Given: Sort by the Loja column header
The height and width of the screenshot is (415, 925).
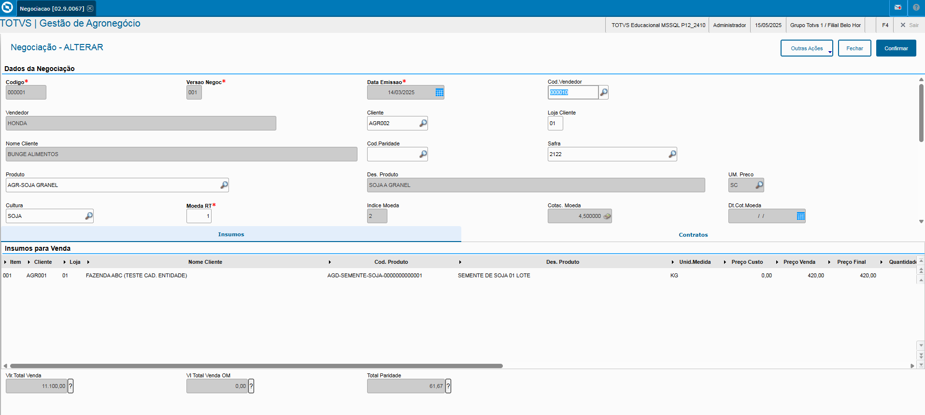Looking at the screenshot, I should click(75, 262).
